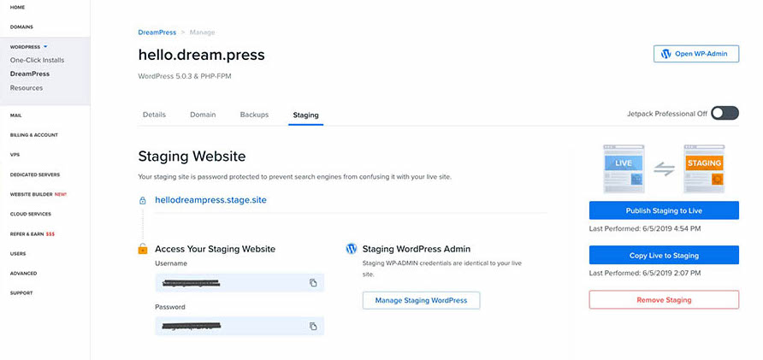Click the hello.dream.press heading
This screenshot has width=763, height=360.
pos(202,55)
